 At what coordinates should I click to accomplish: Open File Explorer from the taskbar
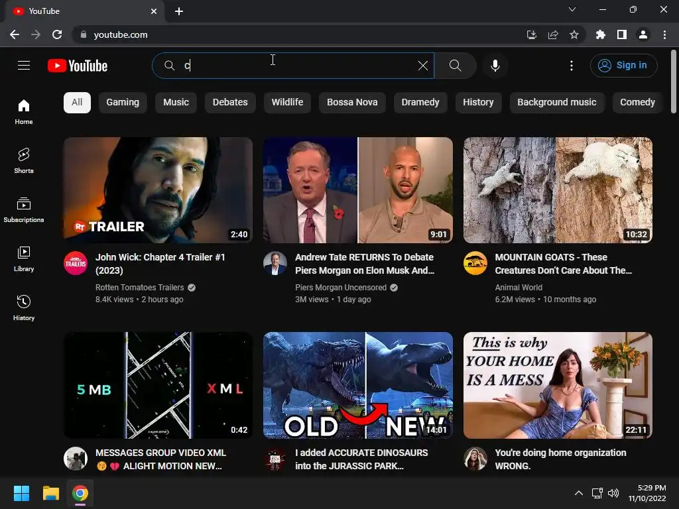tap(51, 493)
